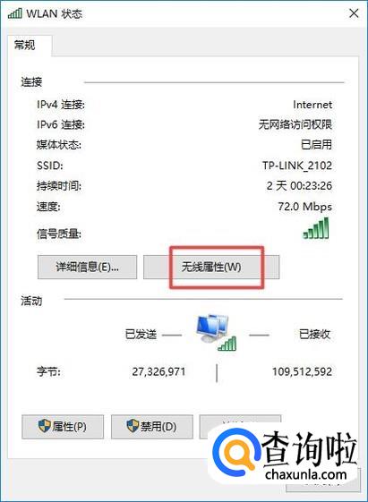Image resolution: width=368 pixels, height=502 pixels.
Task: Open 详细信息(E)... details
Action: pos(87,267)
